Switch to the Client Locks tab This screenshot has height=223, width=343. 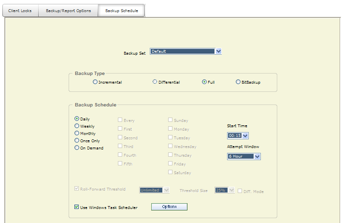click(x=20, y=11)
